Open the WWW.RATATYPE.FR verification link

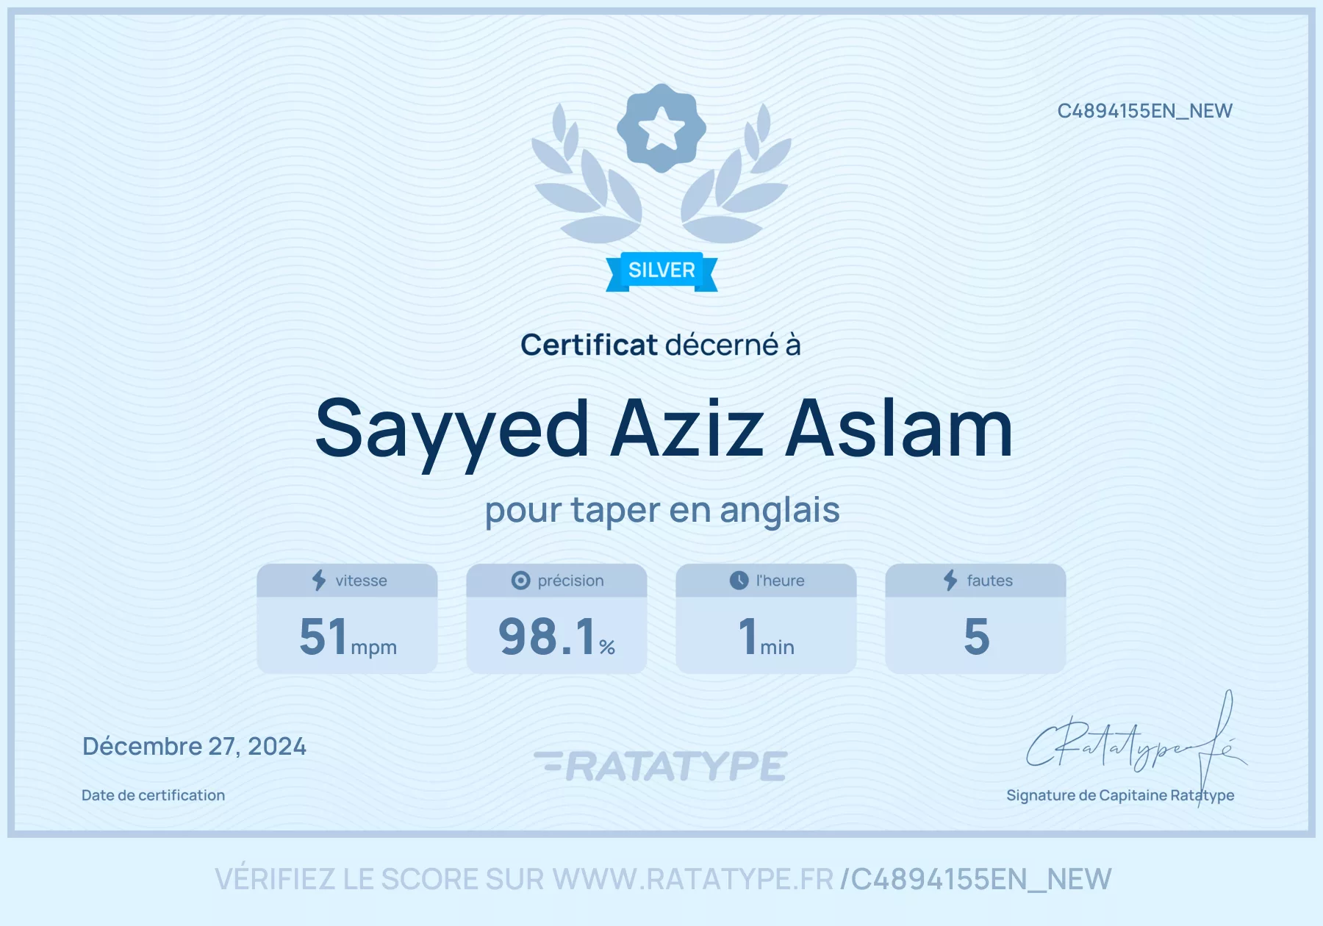[693, 879]
